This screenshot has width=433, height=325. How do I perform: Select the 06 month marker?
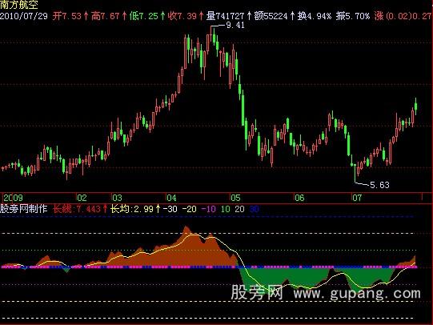click(x=299, y=198)
